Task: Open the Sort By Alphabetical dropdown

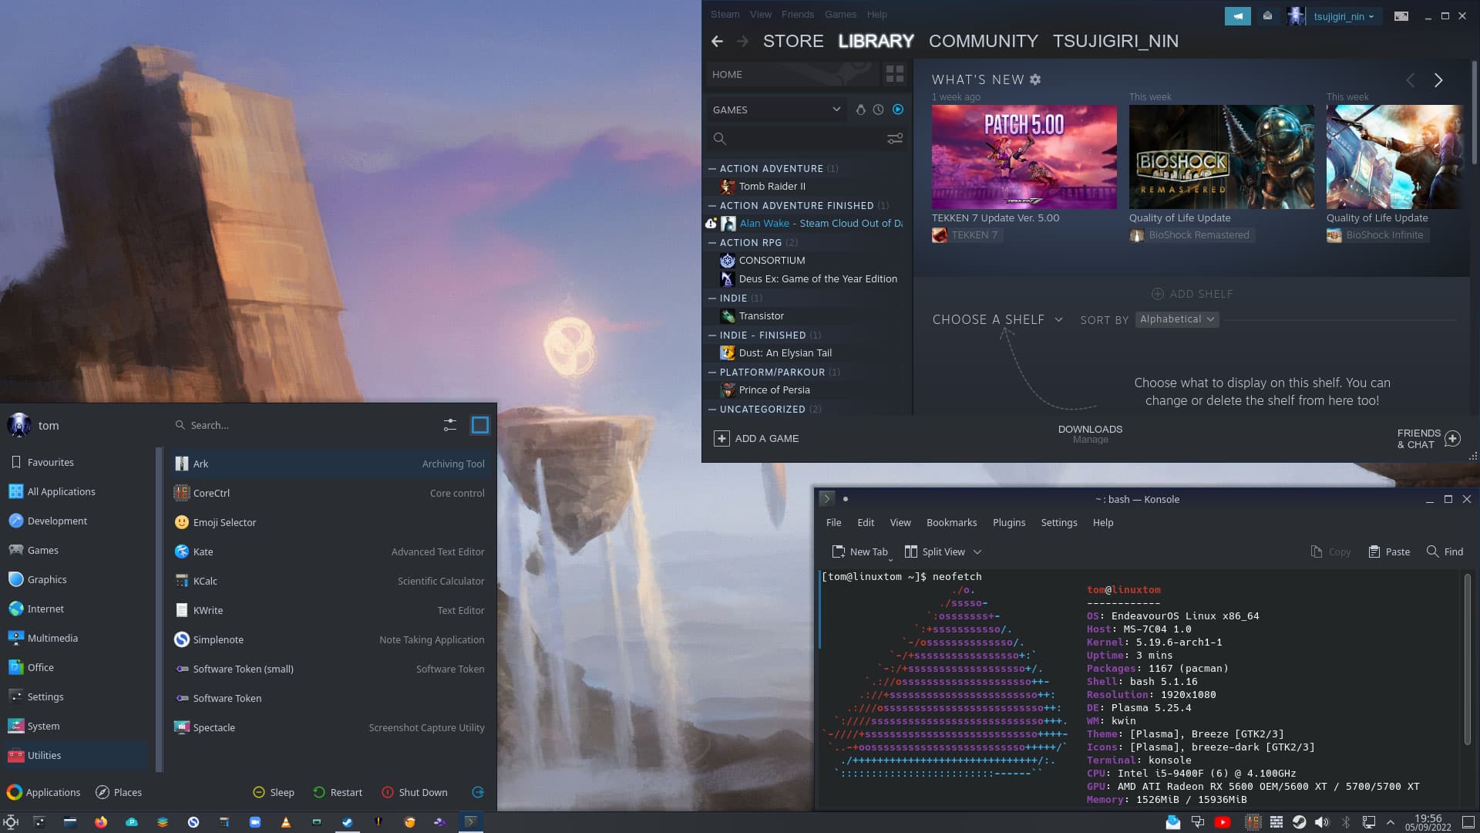Action: click(x=1177, y=319)
